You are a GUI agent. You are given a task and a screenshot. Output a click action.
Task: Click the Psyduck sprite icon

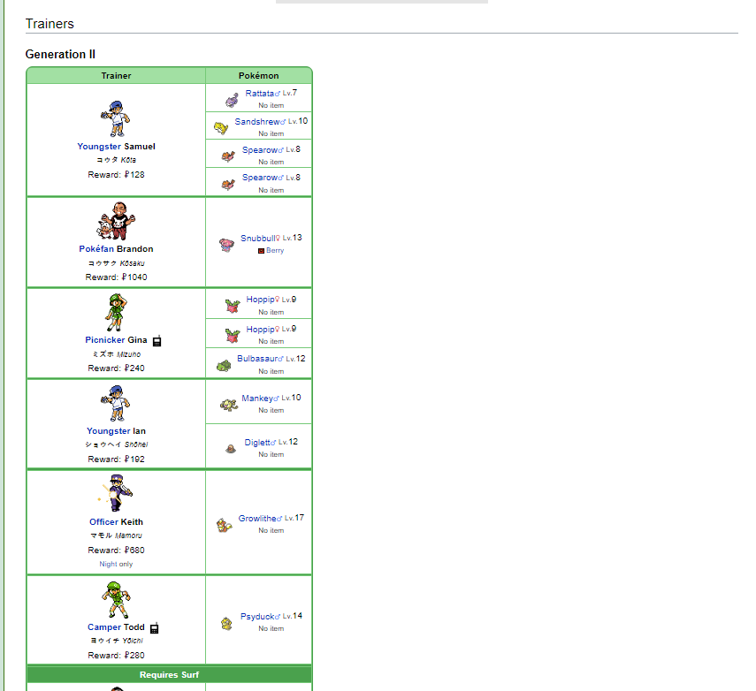coord(226,623)
